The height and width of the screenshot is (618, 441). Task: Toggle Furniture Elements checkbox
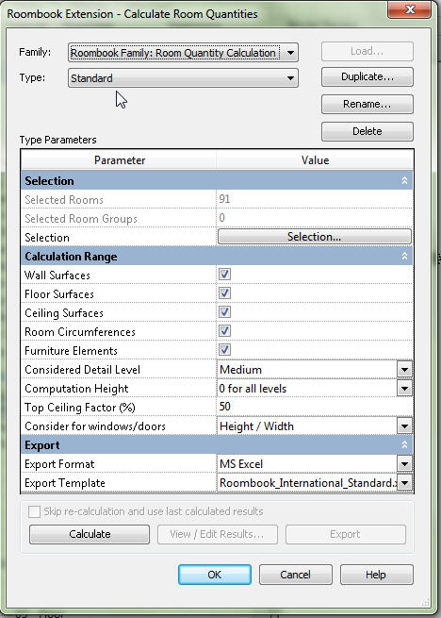pos(224,350)
